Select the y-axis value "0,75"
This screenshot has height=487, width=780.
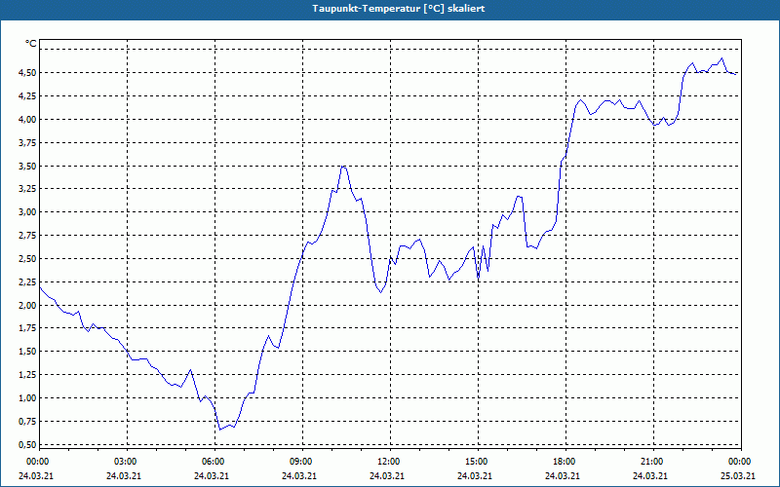[28, 422]
